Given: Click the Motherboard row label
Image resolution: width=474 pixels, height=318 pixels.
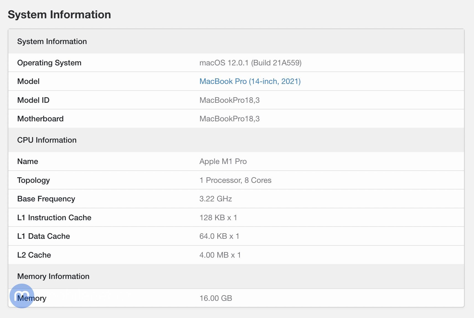Looking at the screenshot, I should [x=40, y=119].
